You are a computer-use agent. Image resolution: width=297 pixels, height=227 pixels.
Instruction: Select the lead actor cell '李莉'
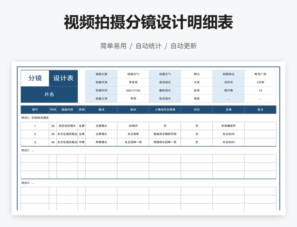[133, 99]
